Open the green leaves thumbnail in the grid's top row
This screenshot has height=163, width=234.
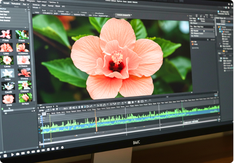pyautogui.click(x=22, y=35)
